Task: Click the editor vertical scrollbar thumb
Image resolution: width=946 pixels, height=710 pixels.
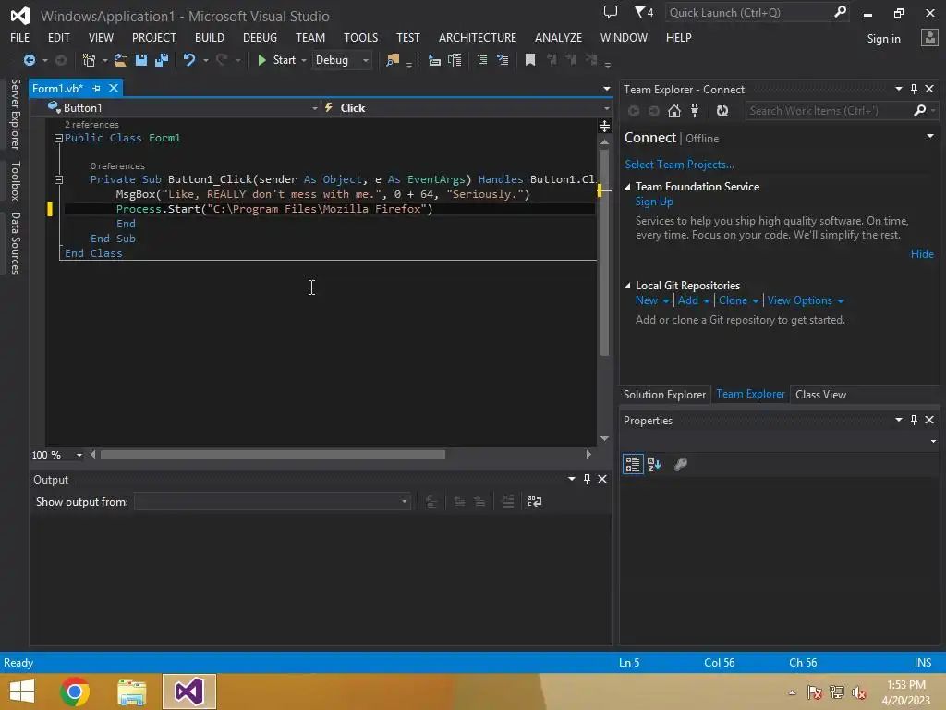Action: click(604, 252)
